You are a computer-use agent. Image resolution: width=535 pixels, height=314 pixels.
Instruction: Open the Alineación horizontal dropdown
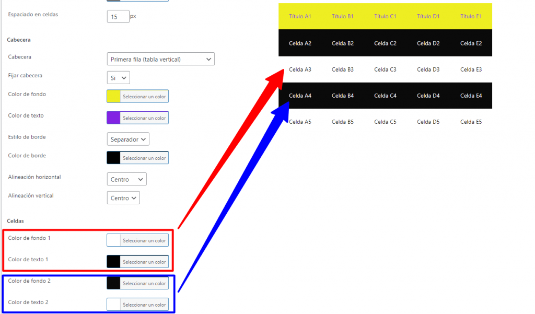point(126,179)
